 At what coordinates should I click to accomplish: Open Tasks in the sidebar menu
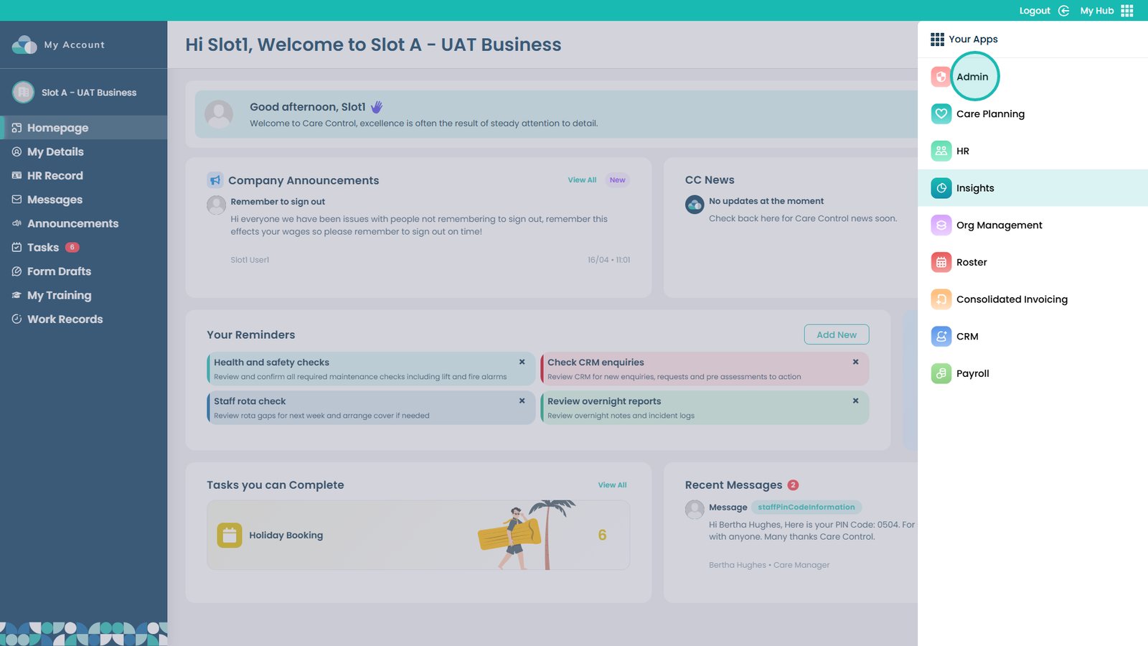[x=43, y=248]
